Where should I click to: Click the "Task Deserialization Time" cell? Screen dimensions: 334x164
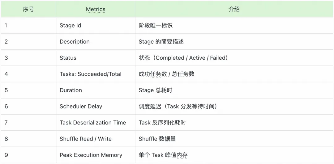[x=93, y=123]
